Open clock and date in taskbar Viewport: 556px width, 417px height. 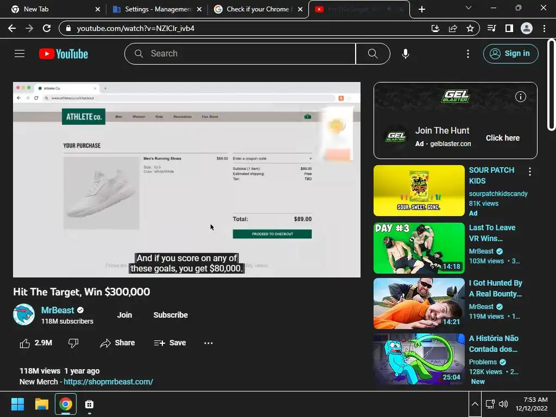532,404
